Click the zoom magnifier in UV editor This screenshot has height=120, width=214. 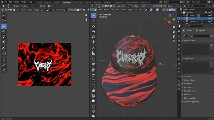click(x=86, y=15)
